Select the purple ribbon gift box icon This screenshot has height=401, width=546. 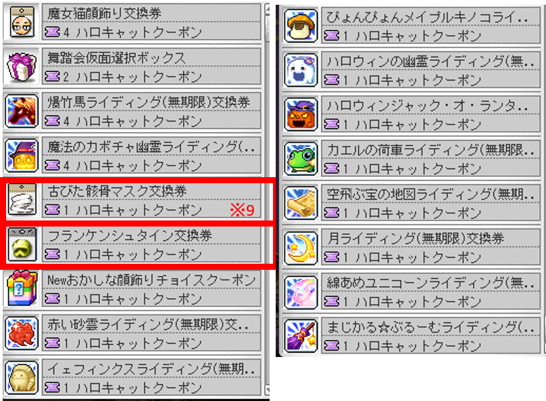point(22,67)
